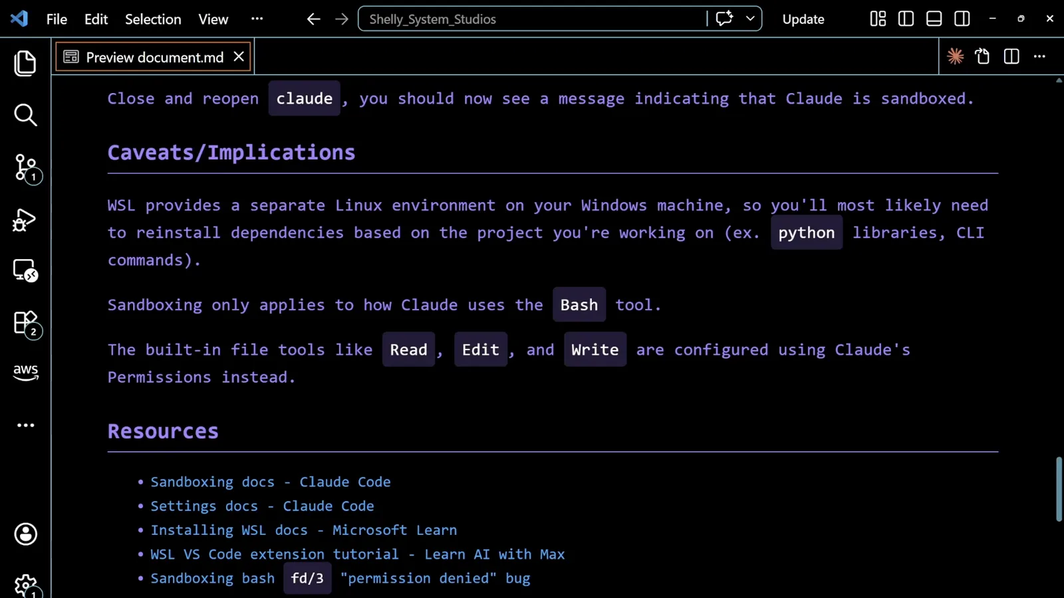This screenshot has height=598, width=1064.
Task: Click the inline code 'python'
Action: tap(807, 233)
